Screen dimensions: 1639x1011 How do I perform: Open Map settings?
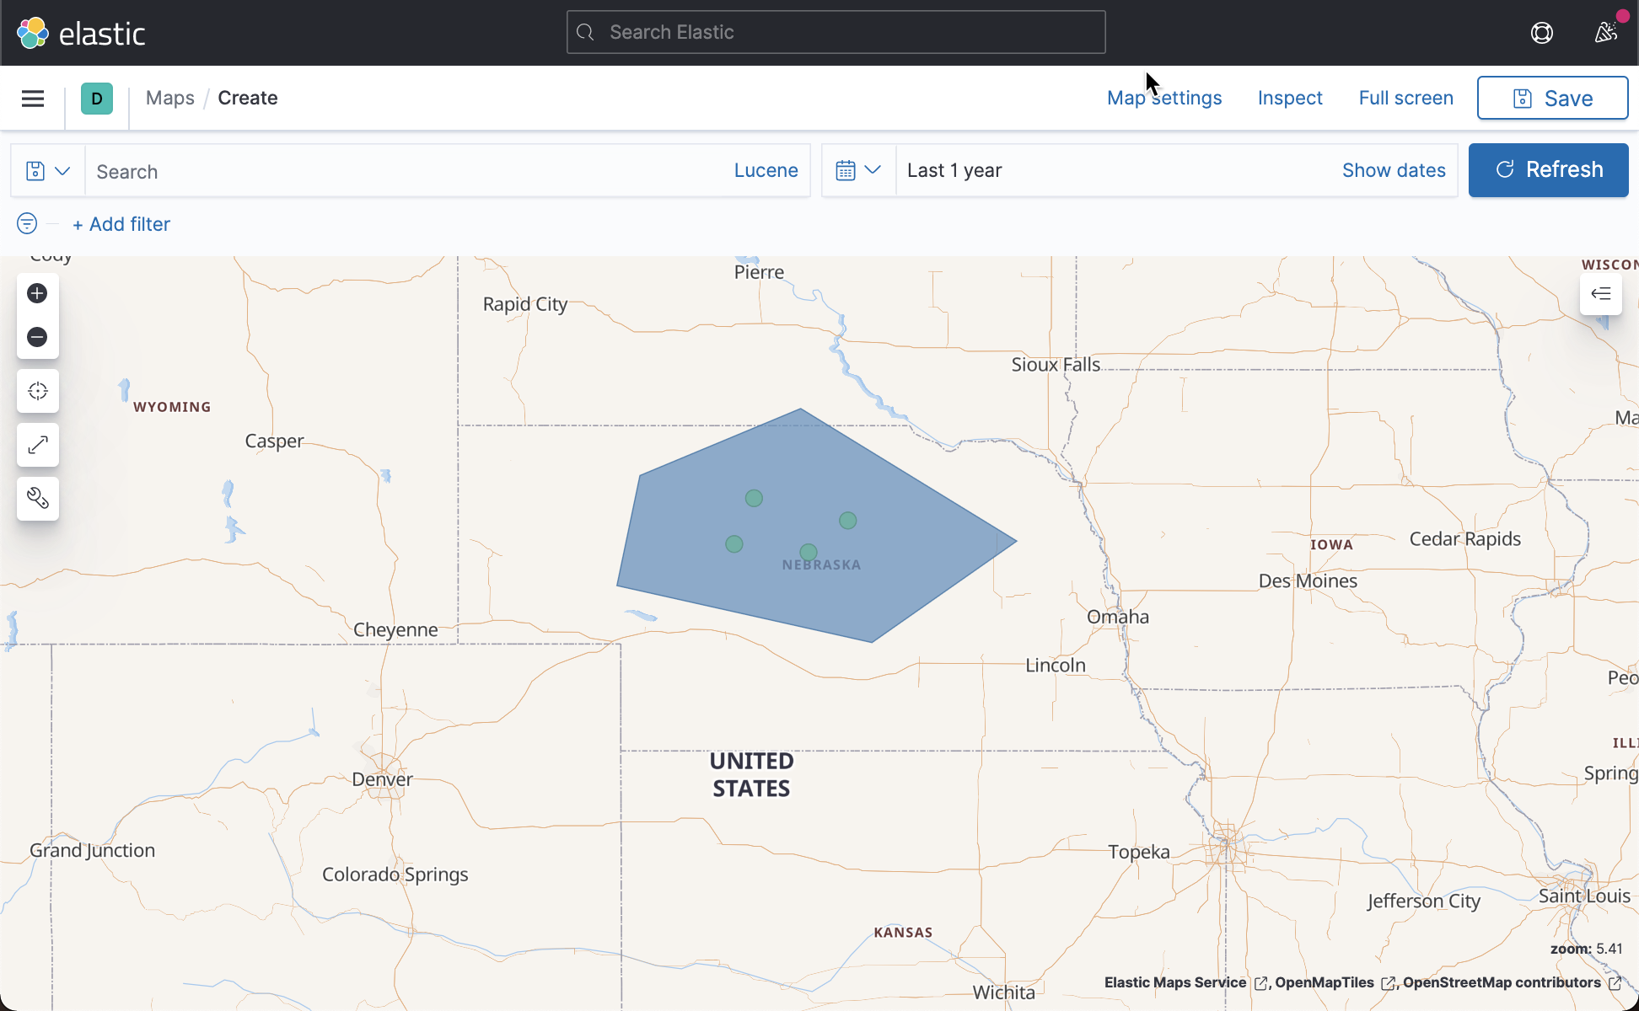[1163, 99]
